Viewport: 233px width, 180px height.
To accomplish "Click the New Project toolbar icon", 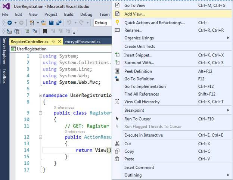I will click(32, 23).
